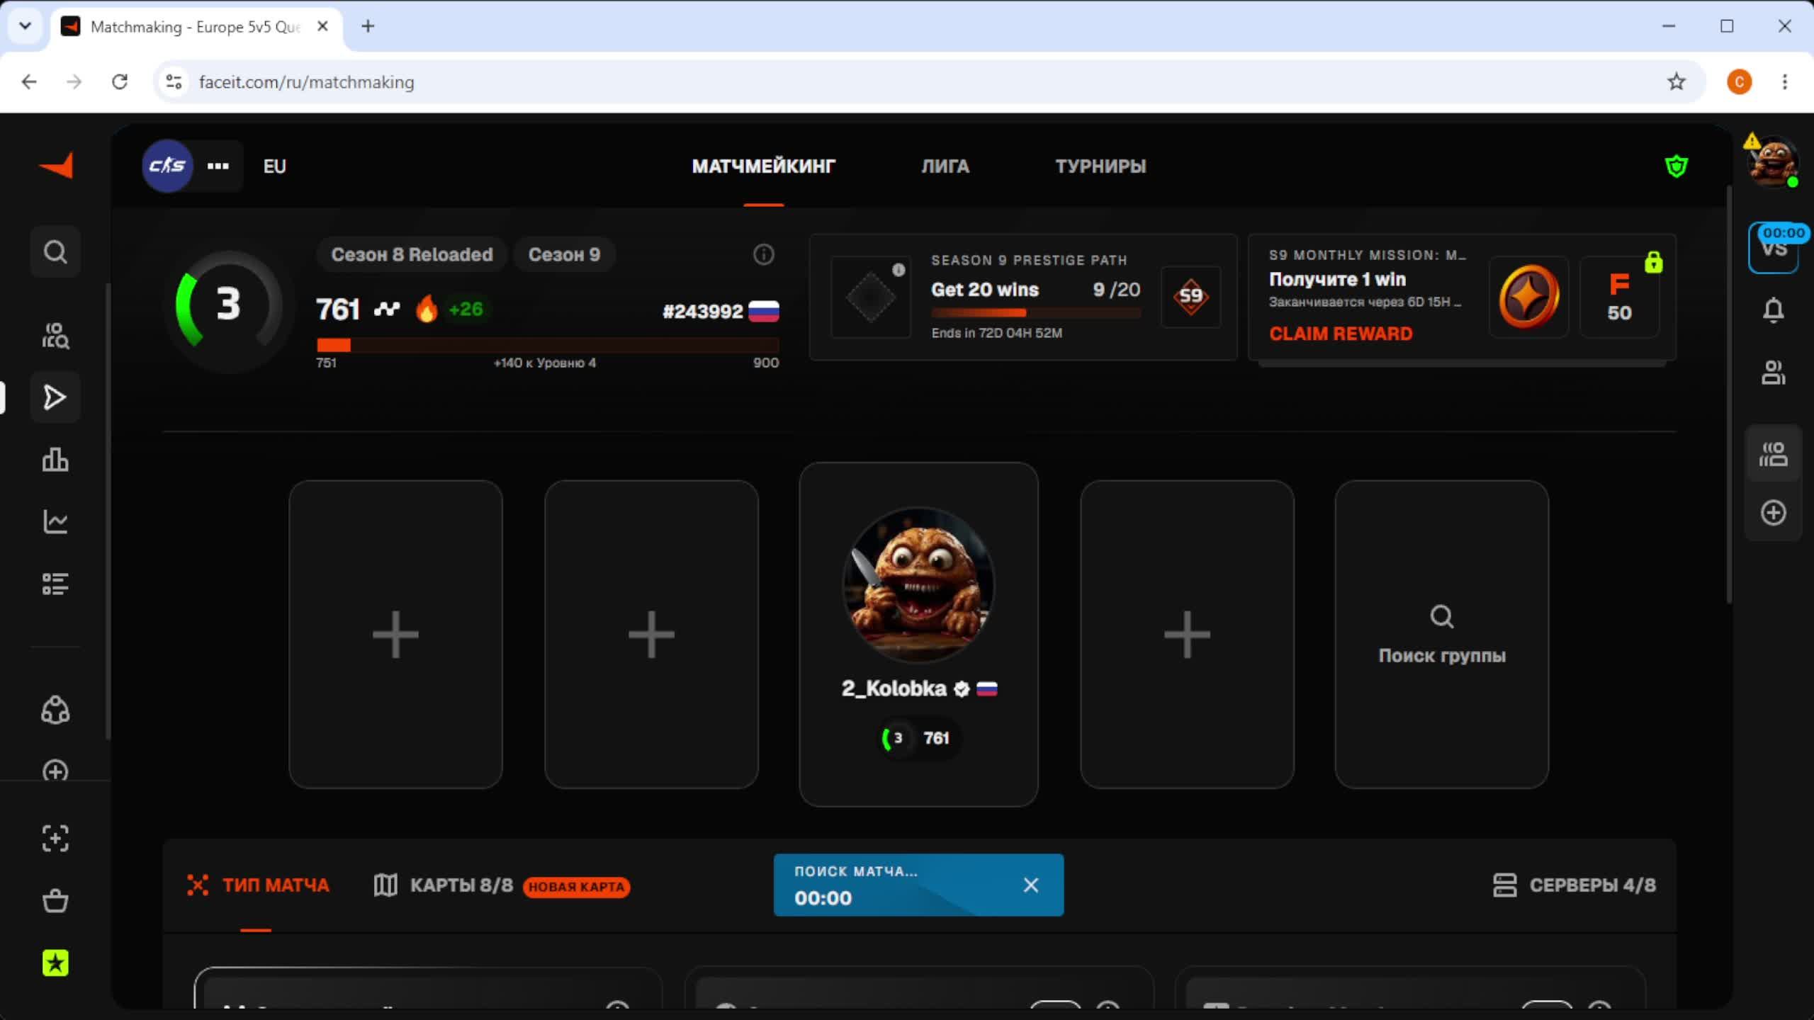Image resolution: width=1814 pixels, height=1020 pixels.
Task: Click the 2_Kolobka player name
Action: (894, 688)
